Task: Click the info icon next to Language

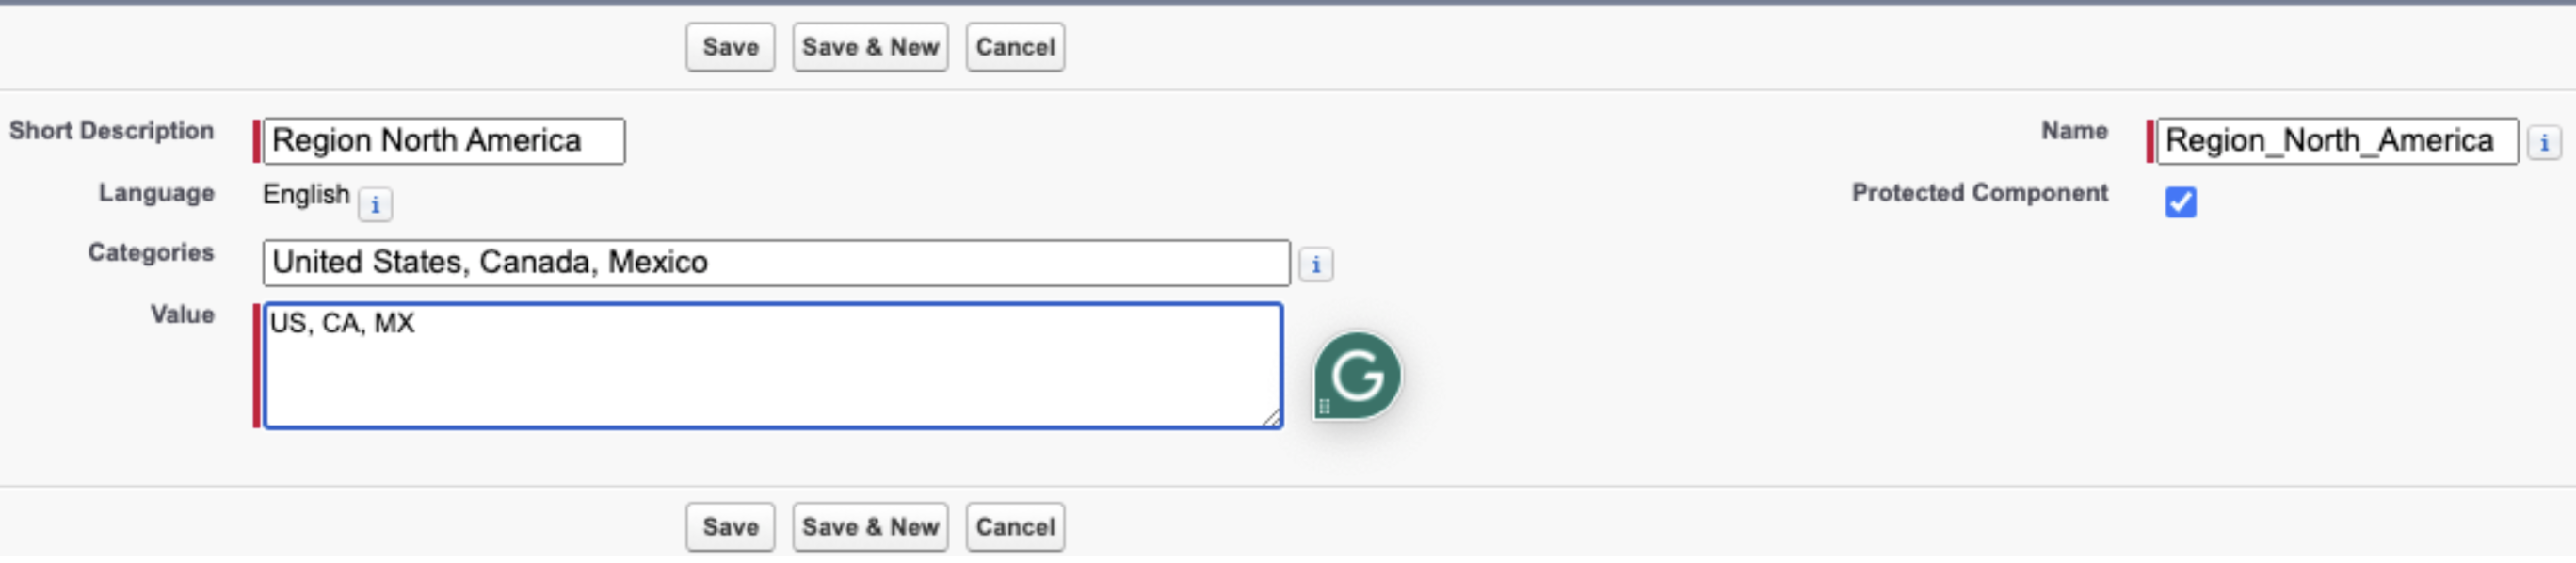Action: point(375,205)
